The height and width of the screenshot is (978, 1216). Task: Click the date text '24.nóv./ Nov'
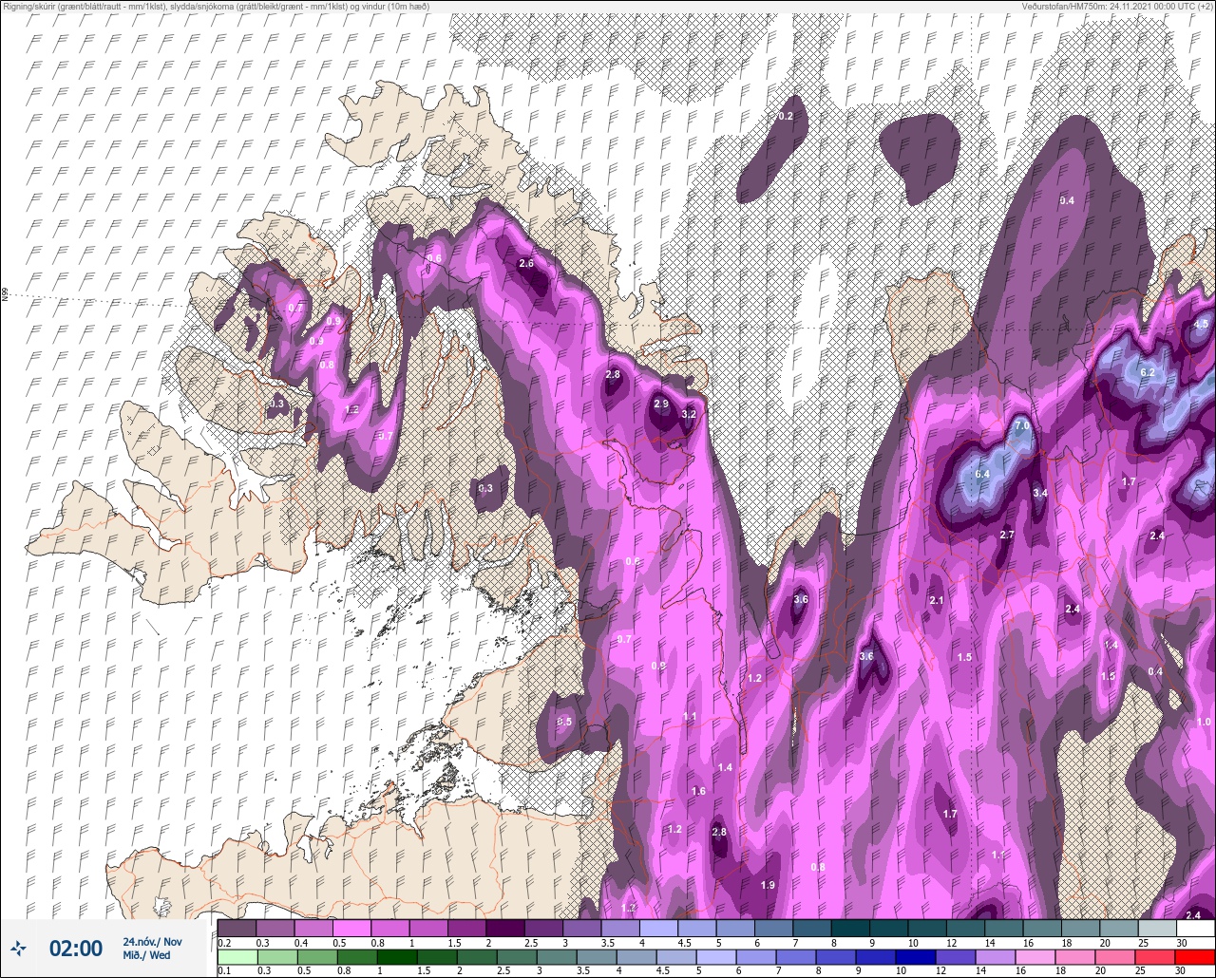pyautogui.click(x=152, y=942)
